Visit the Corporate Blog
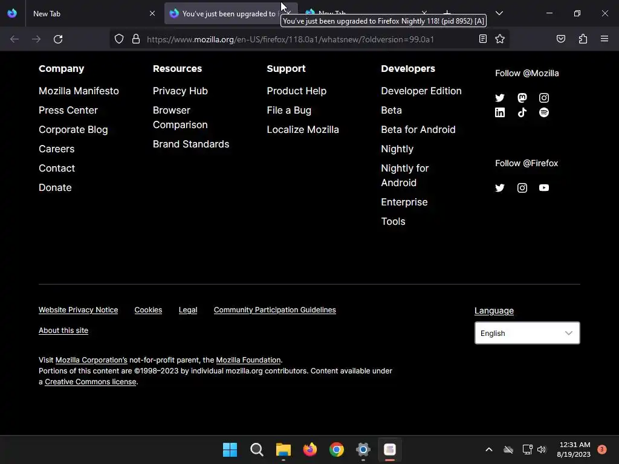This screenshot has height=464, width=619. pos(73,130)
